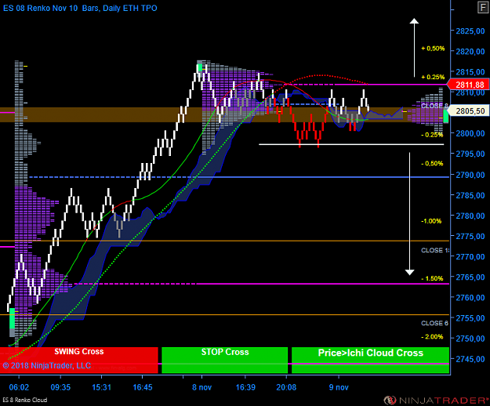Click the 2790,00 price axis label

click(470, 175)
